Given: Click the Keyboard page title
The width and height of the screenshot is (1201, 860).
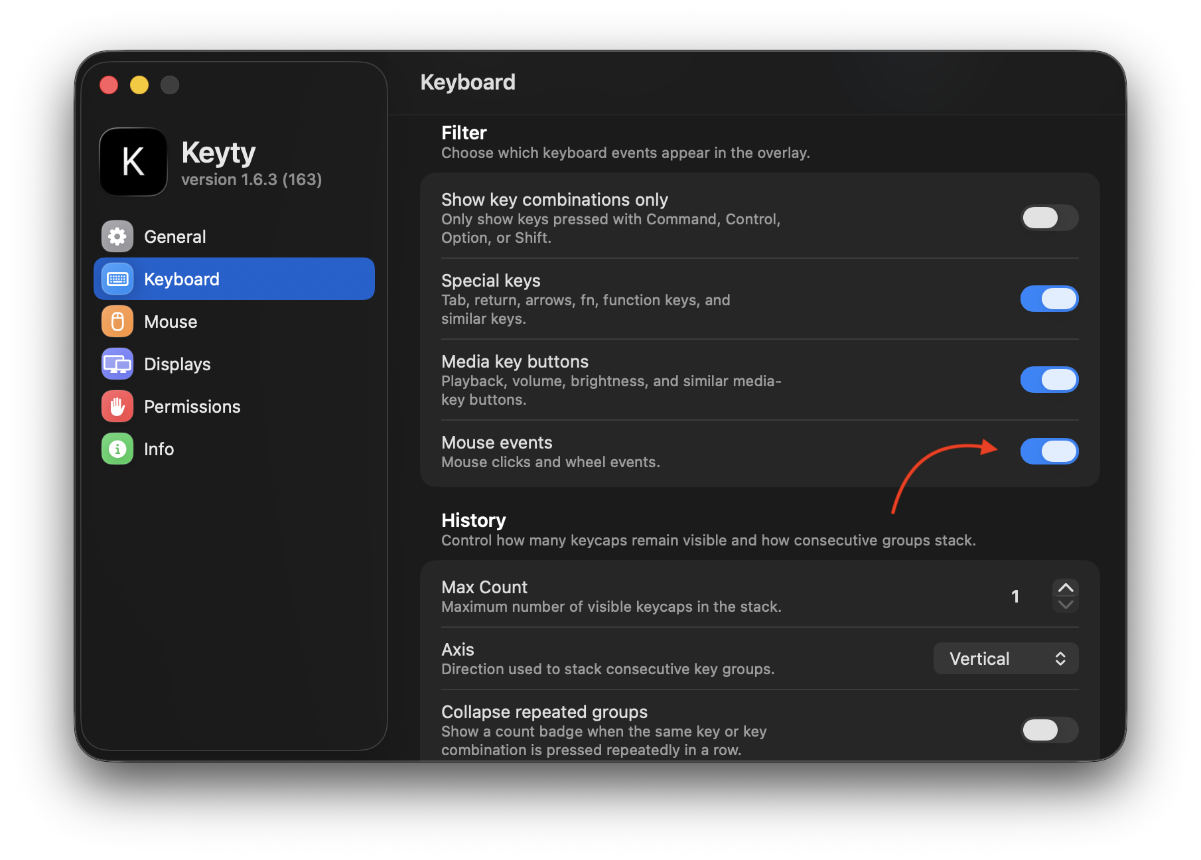Looking at the screenshot, I should 468,82.
